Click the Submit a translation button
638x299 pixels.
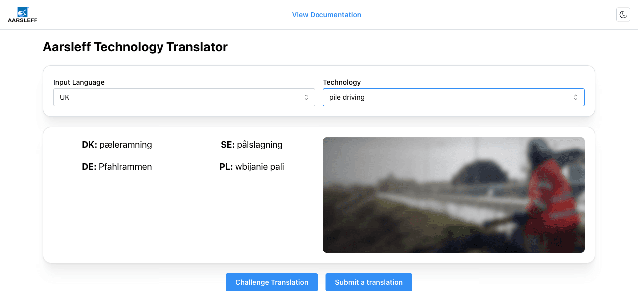pos(369,282)
